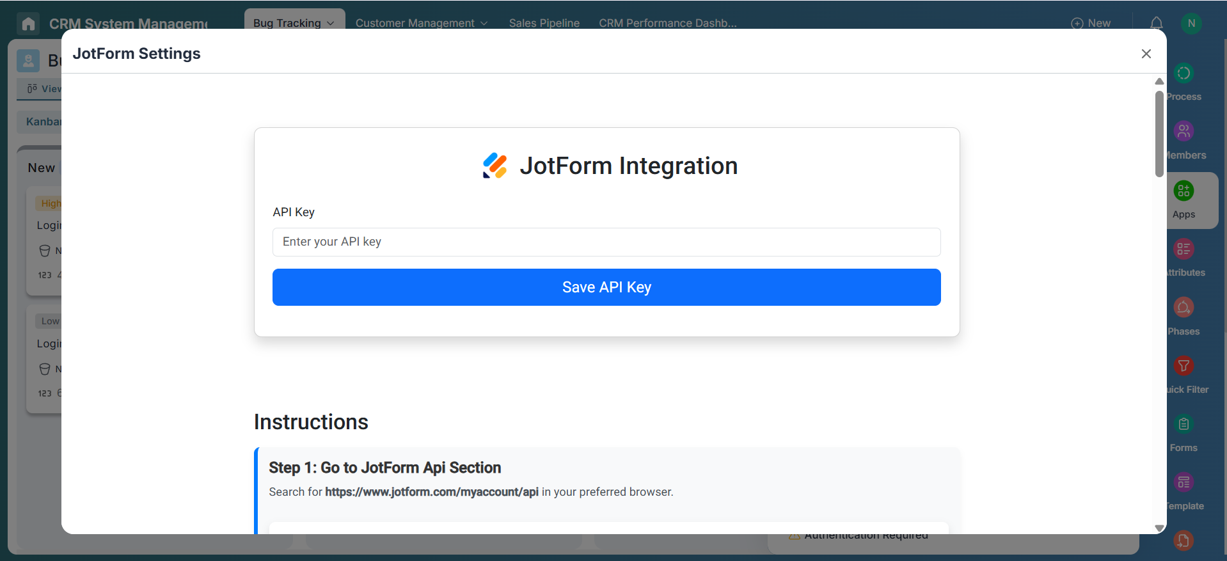Click the home icon in header
The height and width of the screenshot is (561, 1227).
28,24
